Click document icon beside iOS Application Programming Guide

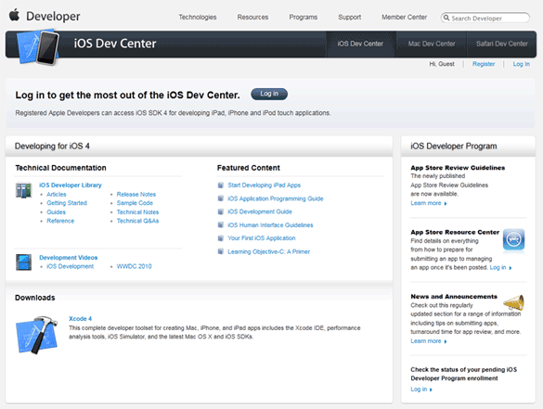(221, 198)
